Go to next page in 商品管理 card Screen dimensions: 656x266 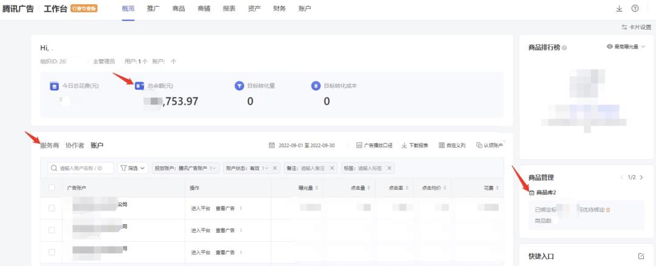point(642,178)
